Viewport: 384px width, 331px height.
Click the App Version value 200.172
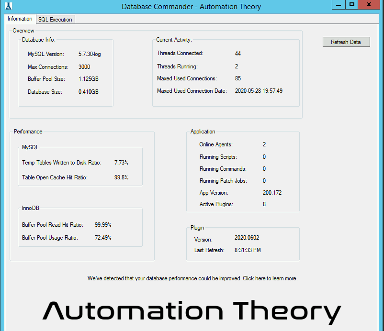pos(272,193)
